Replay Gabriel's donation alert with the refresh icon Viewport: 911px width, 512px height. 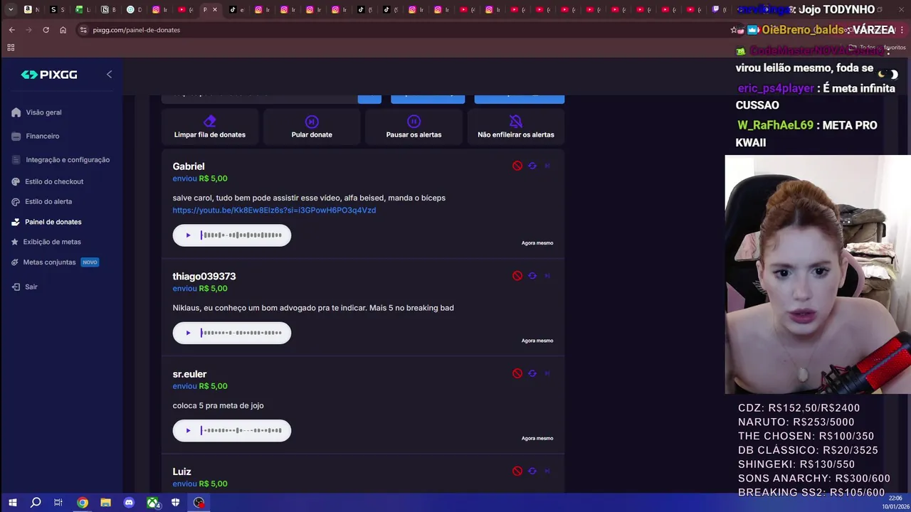(532, 166)
